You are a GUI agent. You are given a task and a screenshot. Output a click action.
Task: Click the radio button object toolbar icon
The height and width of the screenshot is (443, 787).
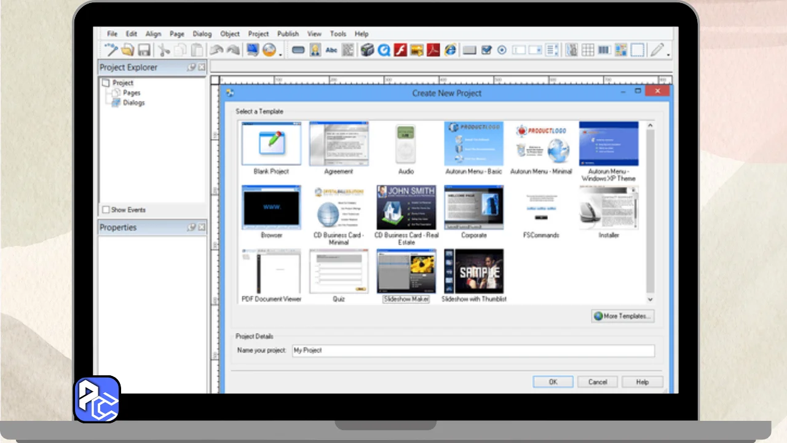[x=502, y=50]
